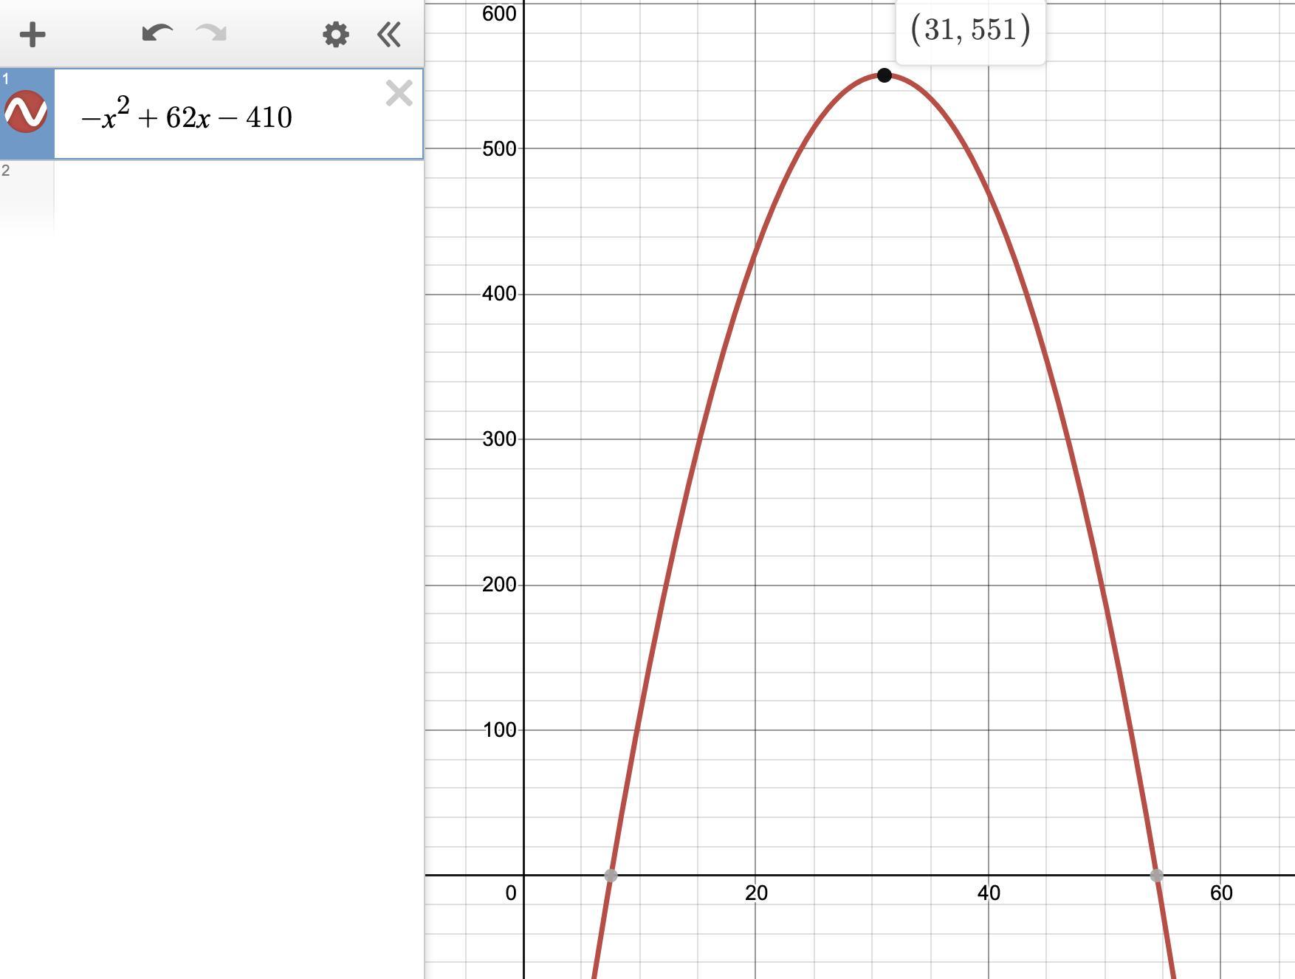Collapse the expression list panel
The image size is (1295, 979).
pos(389,35)
